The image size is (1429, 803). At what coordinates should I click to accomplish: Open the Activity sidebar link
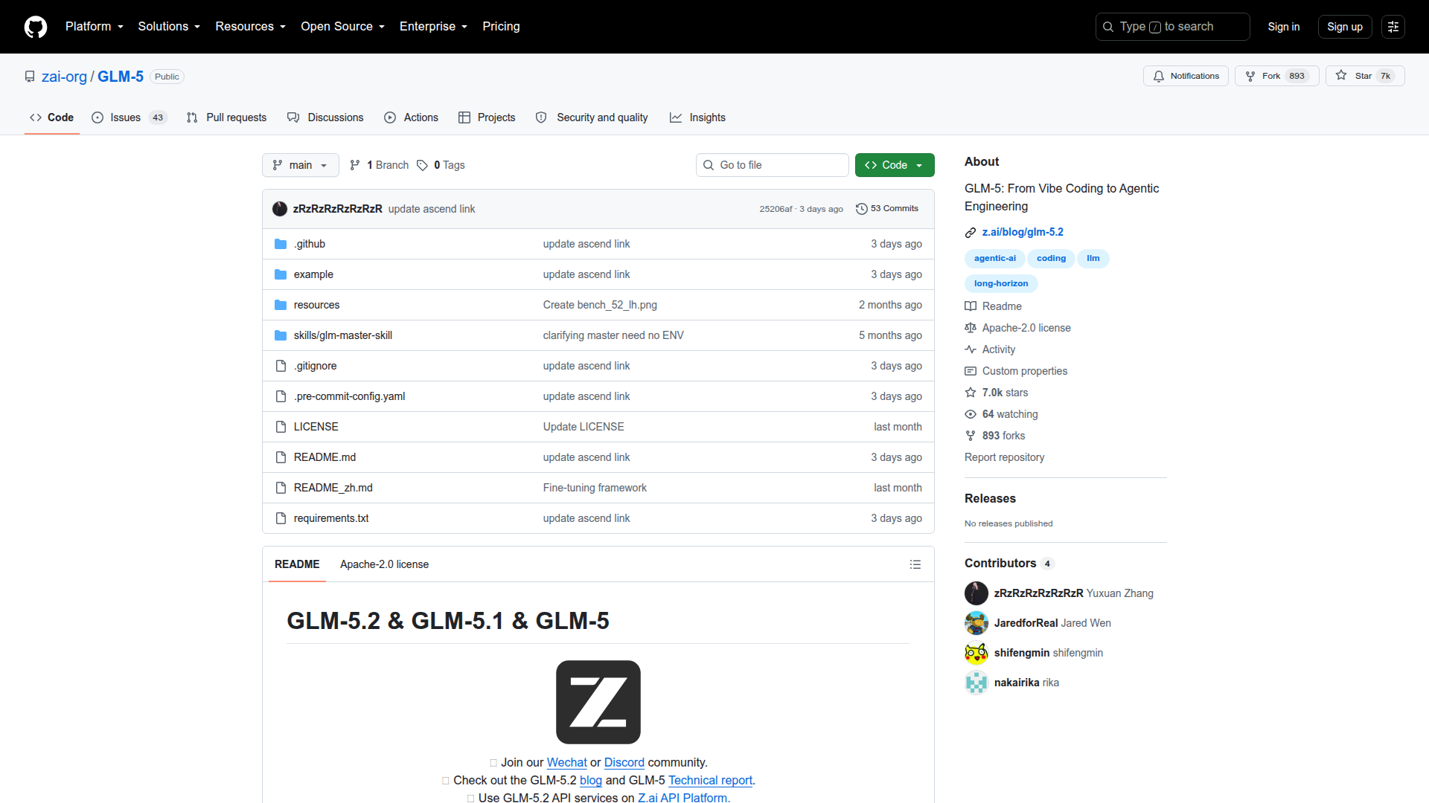(990, 349)
